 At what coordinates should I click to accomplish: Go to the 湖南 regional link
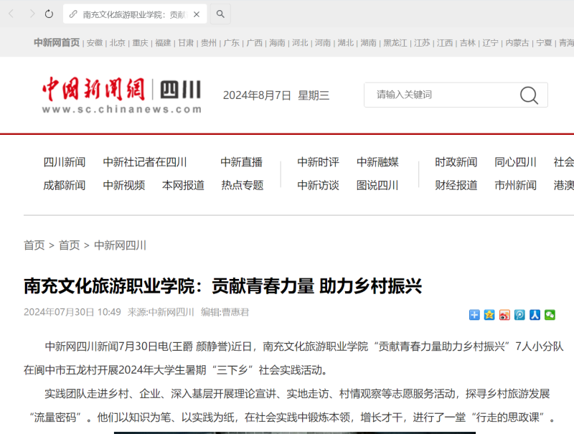[368, 43]
